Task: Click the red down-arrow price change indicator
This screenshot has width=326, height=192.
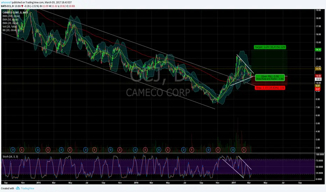Action: (22, 6)
